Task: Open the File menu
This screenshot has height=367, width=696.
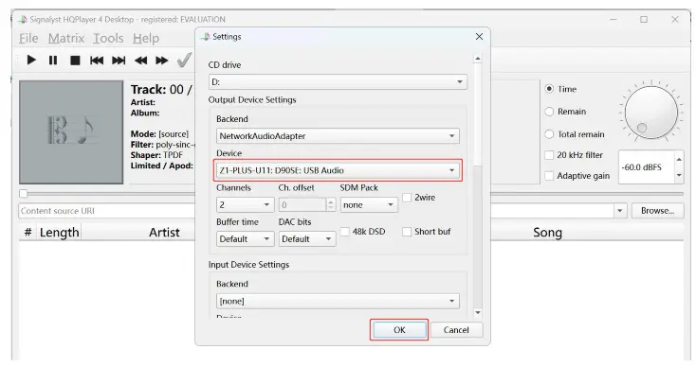Action: click(28, 39)
